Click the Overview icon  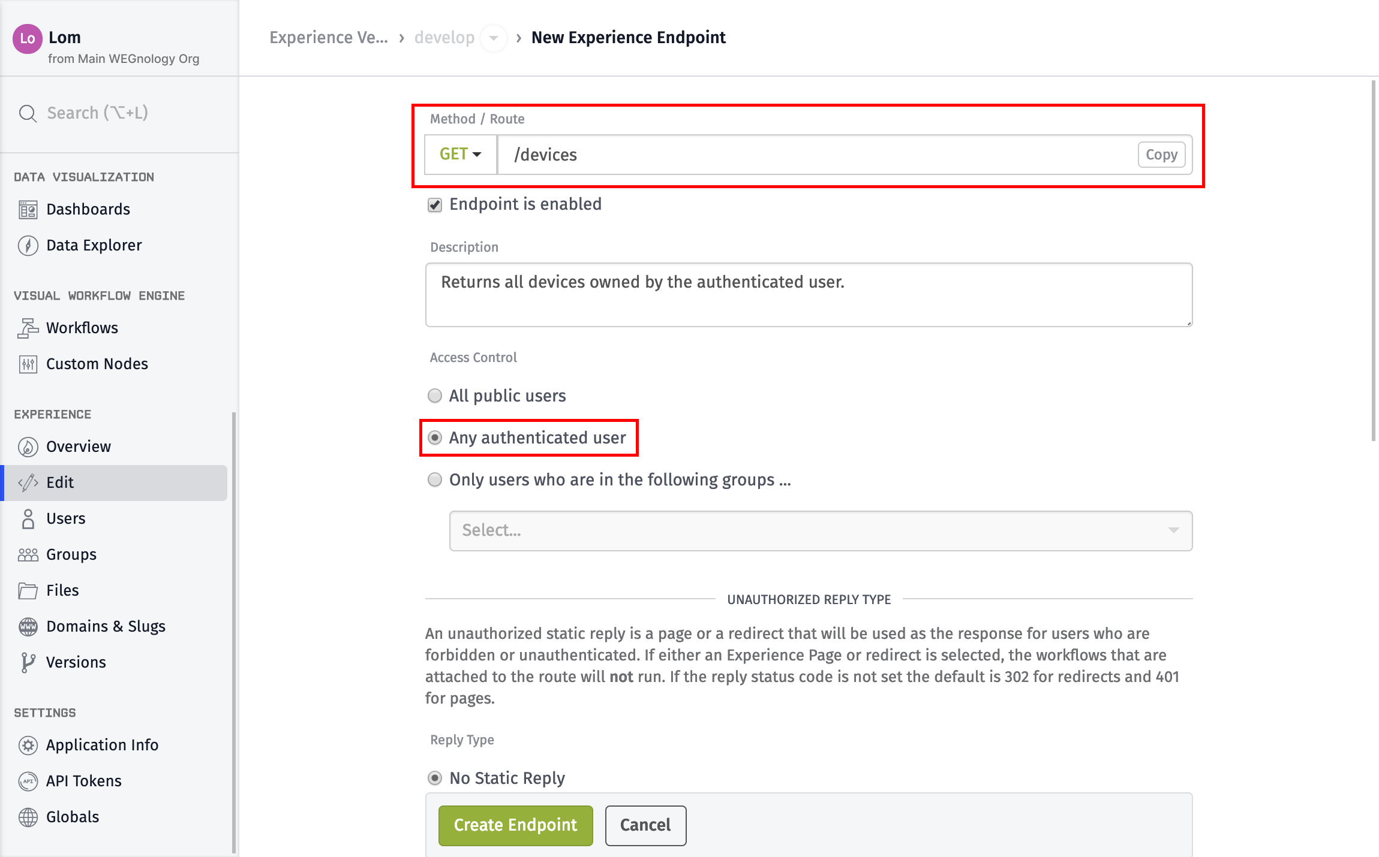pyautogui.click(x=28, y=447)
